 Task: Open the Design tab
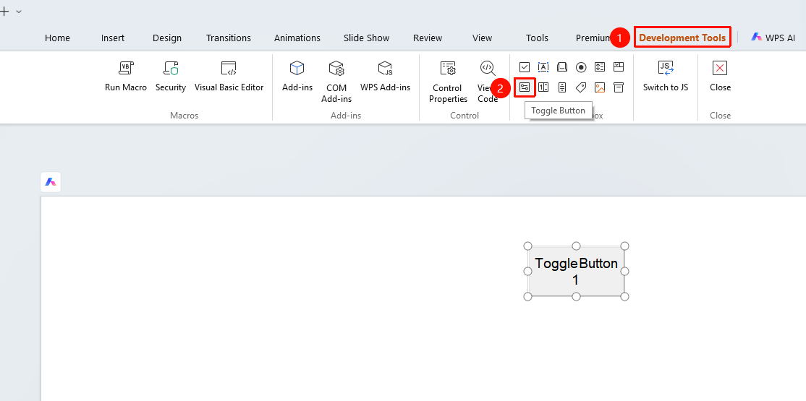pos(167,38)
